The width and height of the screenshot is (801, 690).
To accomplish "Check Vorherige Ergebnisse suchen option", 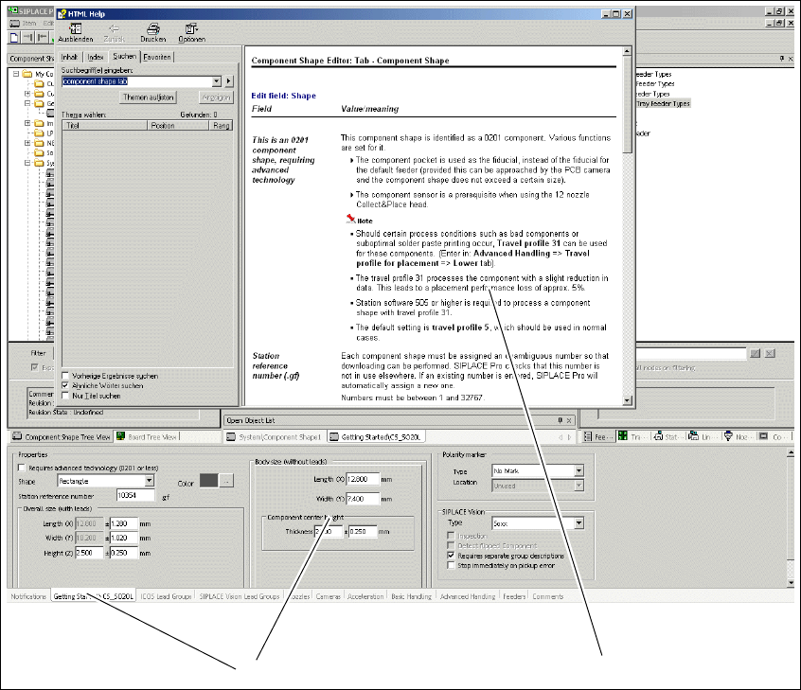I will (x=64, y=376).
